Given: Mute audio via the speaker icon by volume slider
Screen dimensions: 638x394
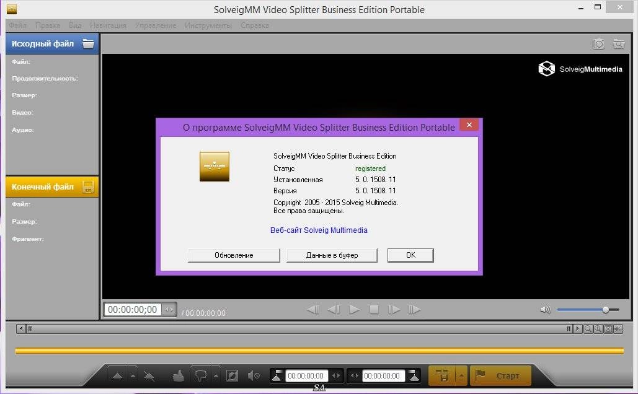Looking at the screenshot, I should pyautogui.click(x=545, y=310).
